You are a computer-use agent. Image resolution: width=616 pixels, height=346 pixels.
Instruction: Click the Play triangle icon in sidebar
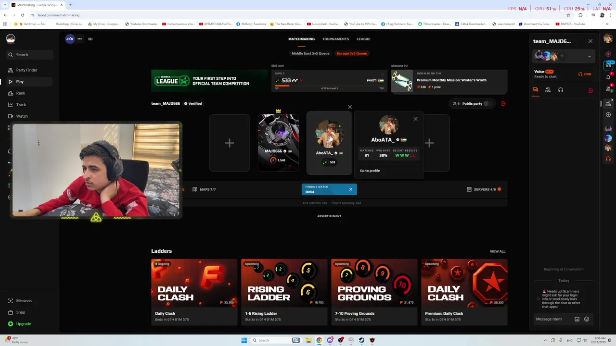(11, 82)
